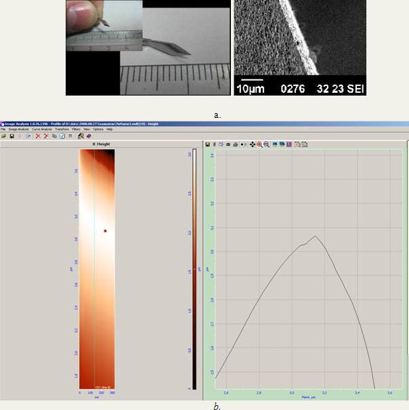409x410 pixels.
Task: Open the View menu
Action: pos(87,129)
